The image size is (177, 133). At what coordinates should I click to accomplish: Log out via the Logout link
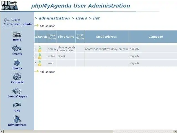pyautogui.click(x=15, y=20)
